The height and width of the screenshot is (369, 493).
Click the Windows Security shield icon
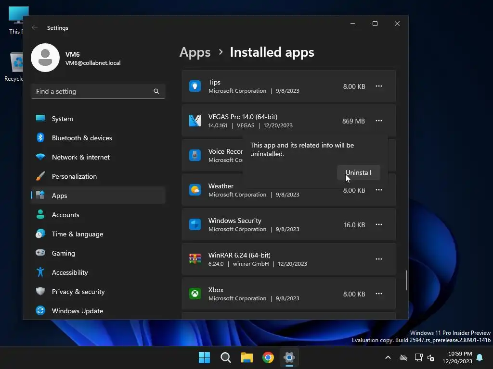coord(195,225)
